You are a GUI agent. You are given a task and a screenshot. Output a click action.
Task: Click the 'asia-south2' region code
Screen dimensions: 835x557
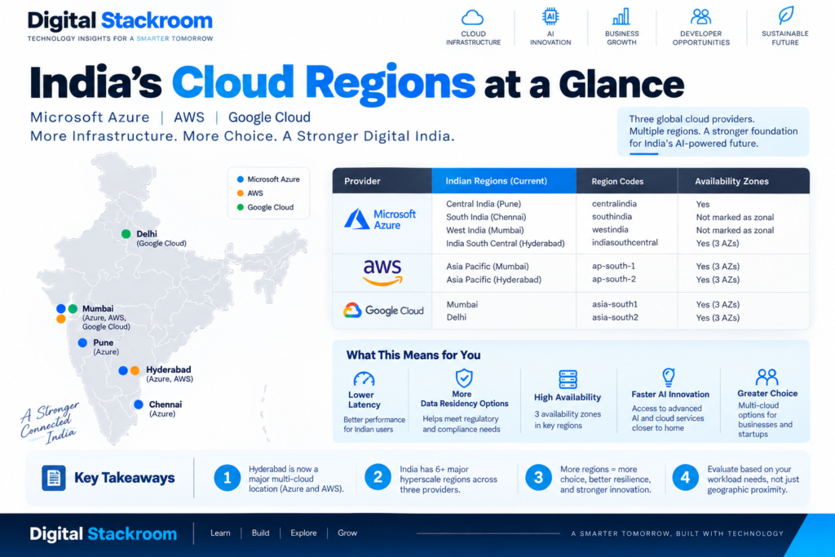coord(615,317)
